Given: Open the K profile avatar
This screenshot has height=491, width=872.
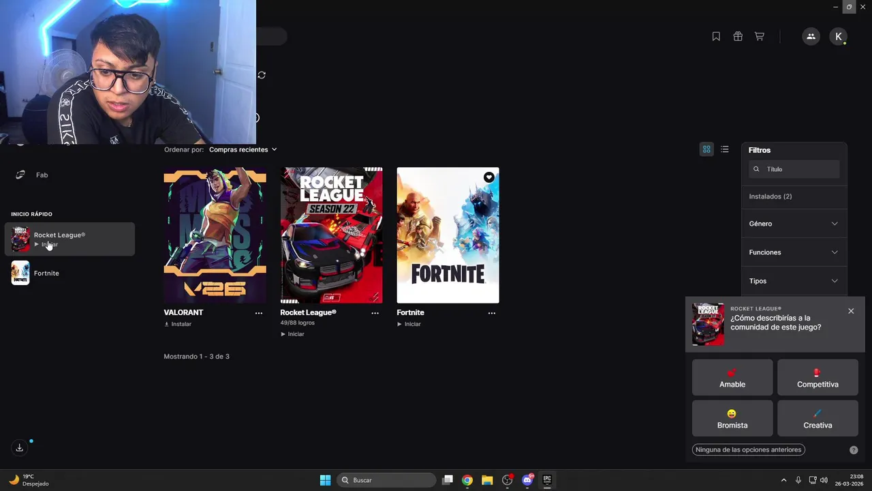Looking at the screenshot, I should 839,37.
